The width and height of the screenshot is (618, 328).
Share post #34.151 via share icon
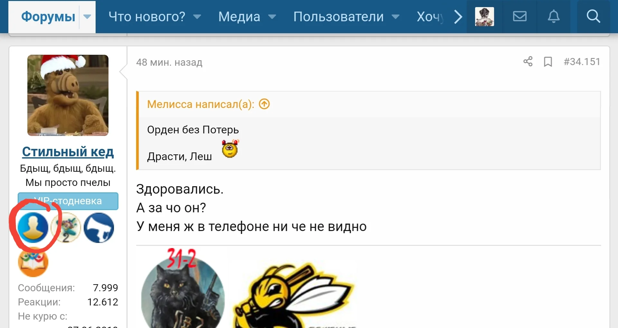[528, 61]
